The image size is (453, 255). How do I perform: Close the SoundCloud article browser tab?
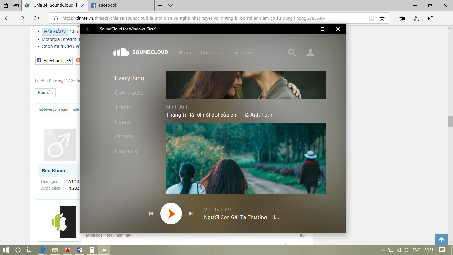[83, 5]
